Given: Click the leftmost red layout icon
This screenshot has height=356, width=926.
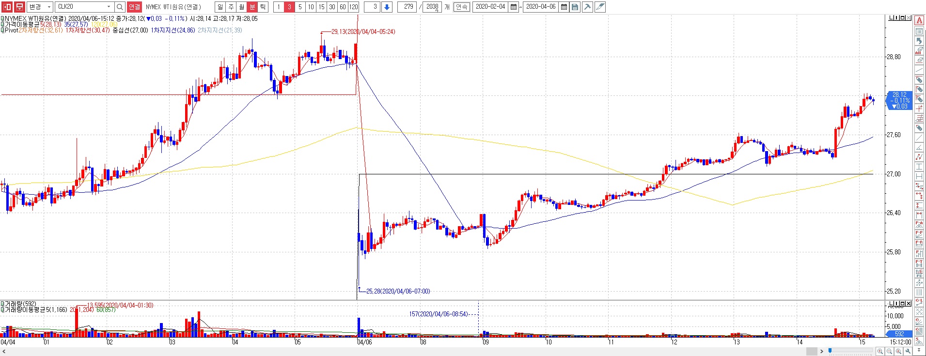Looking at the screenshot, I should coord(7,7).
